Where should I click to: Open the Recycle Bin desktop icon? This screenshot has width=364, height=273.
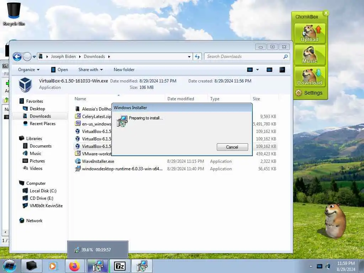point(14,14)
